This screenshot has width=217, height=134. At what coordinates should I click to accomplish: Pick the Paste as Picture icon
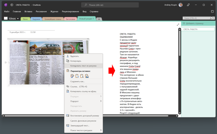pos(87,76)
